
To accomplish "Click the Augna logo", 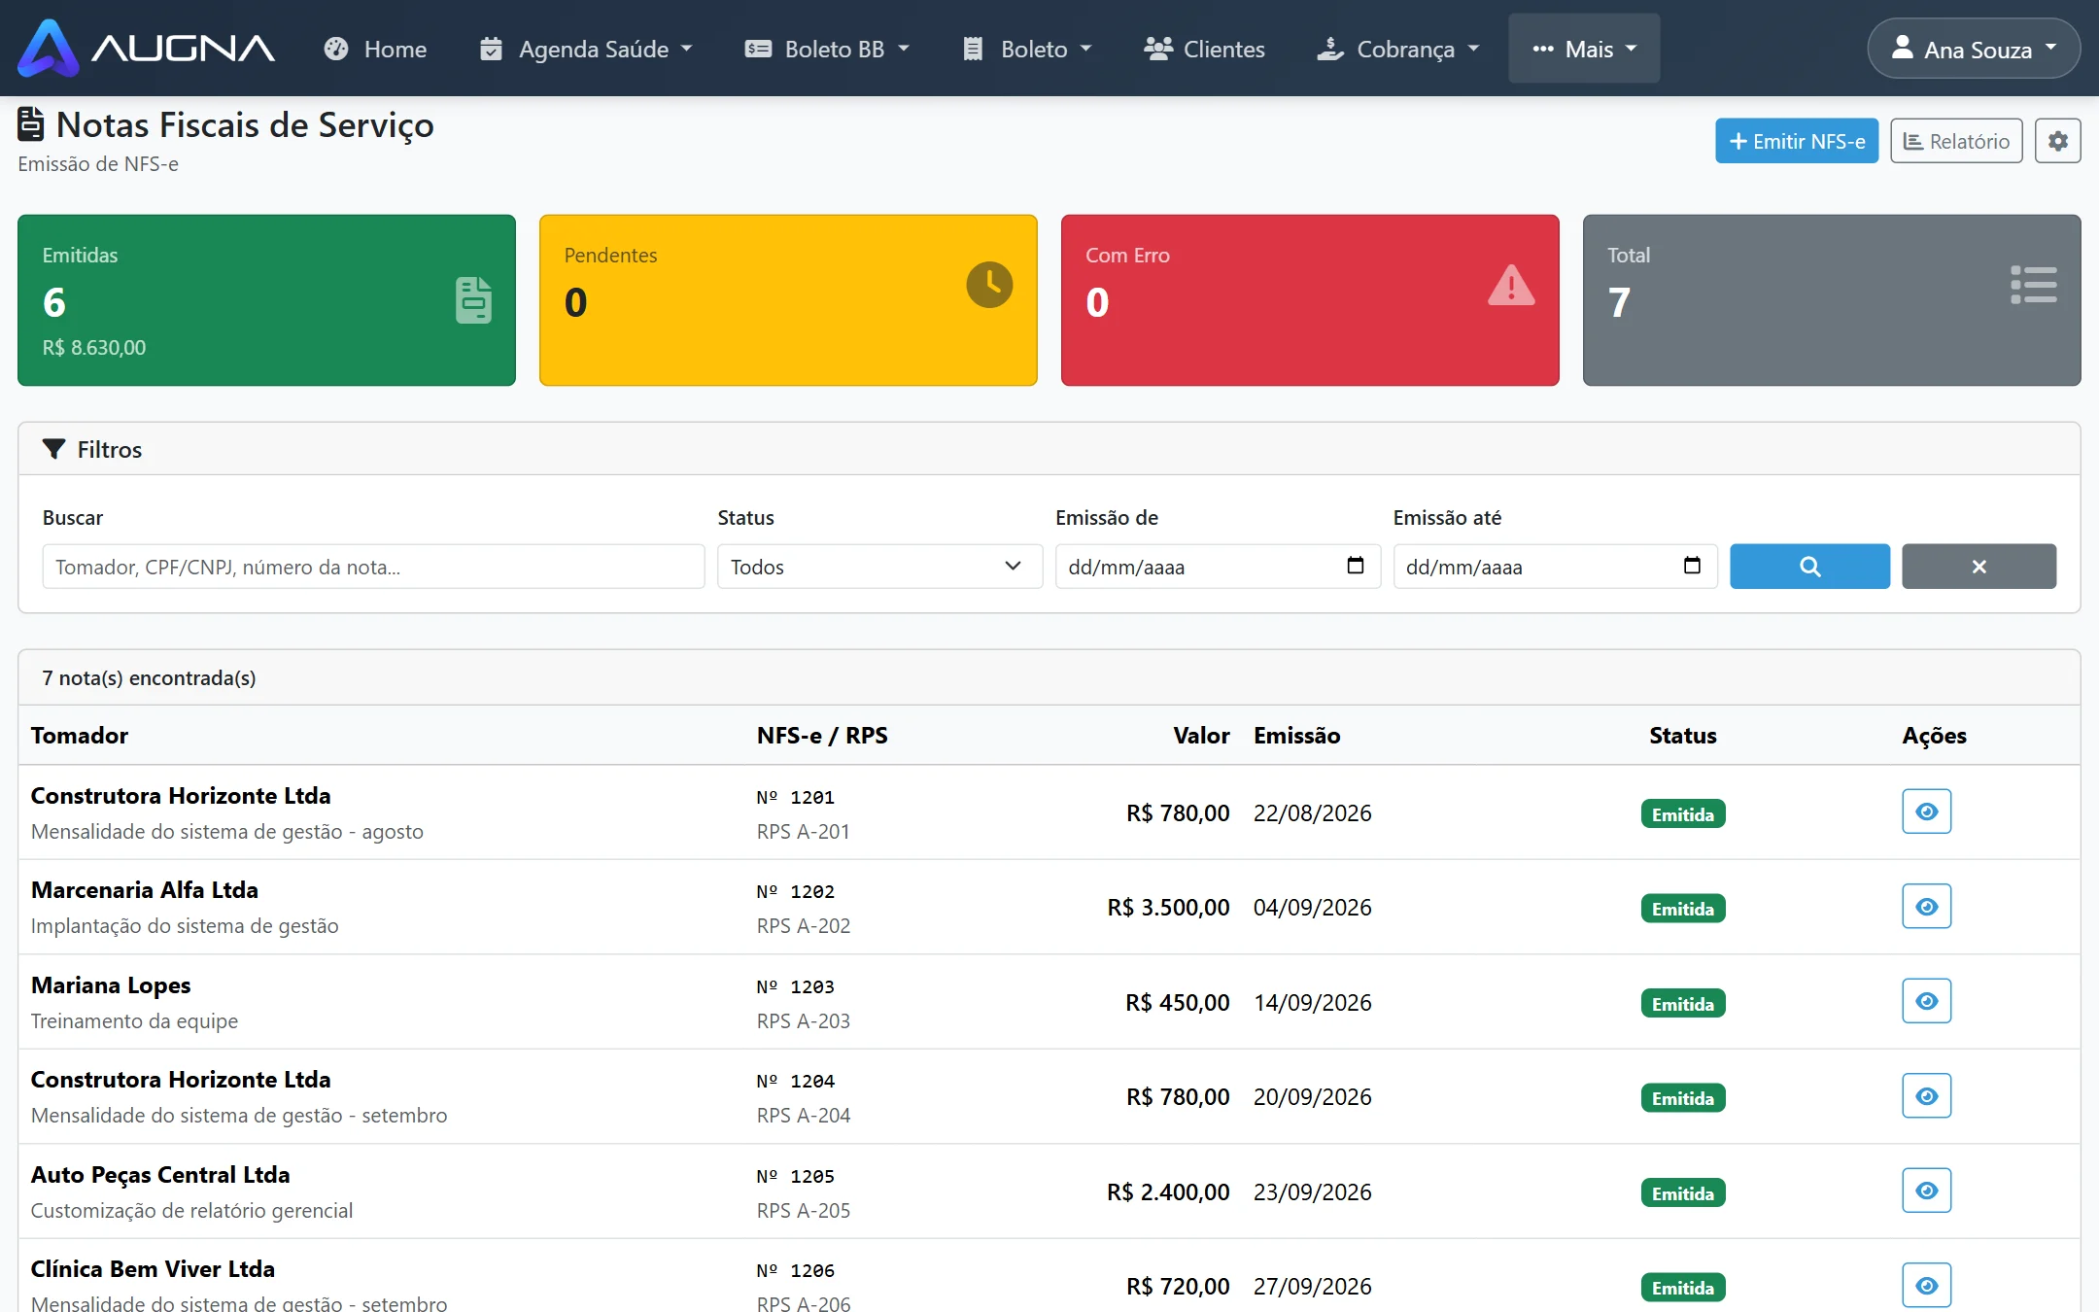I will click(x=147, y=48).
